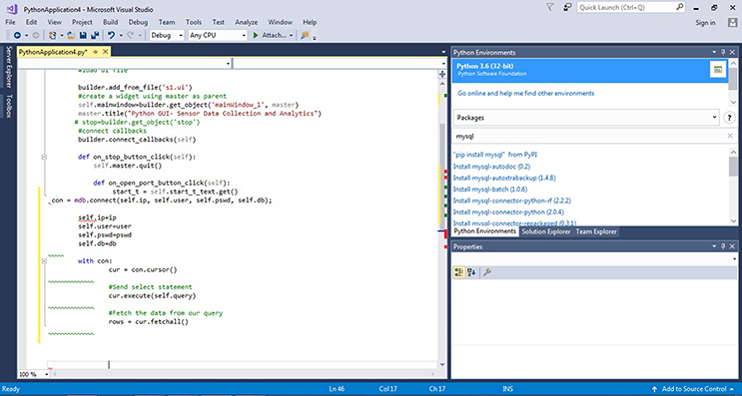Select the Python 3.6 (32-bit) environment
Screen dimensions: 742x396
click(589, 70)
